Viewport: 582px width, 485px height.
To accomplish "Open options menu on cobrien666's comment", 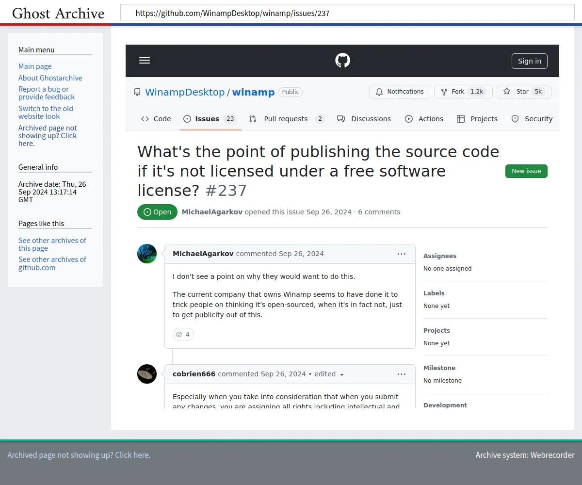I will point(402,374).
